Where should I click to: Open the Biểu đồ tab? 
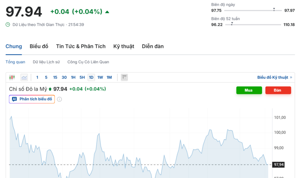[39, 46]
